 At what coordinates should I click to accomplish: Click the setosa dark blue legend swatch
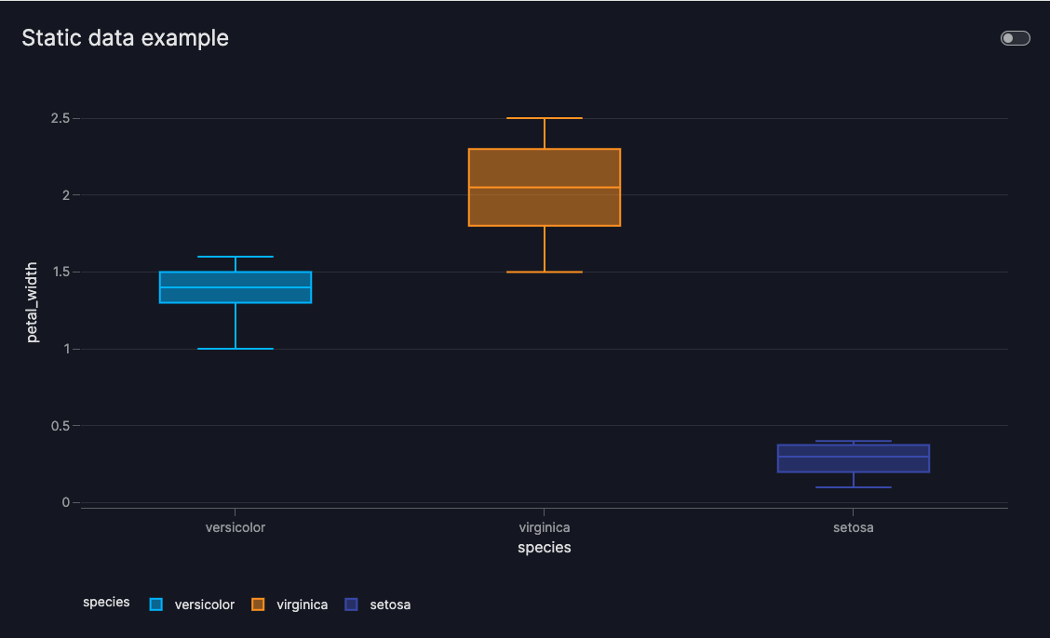tap(351, 605)
